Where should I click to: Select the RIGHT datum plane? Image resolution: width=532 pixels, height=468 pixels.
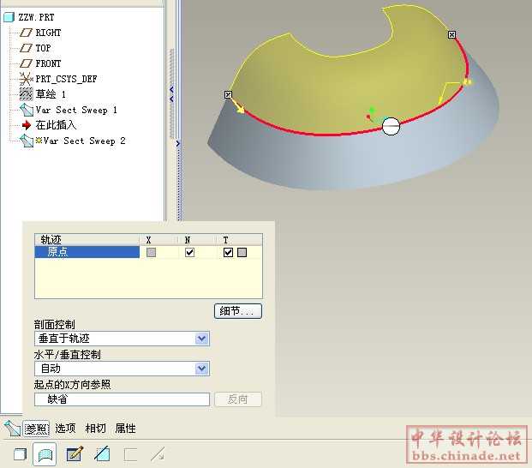[48, 33]
